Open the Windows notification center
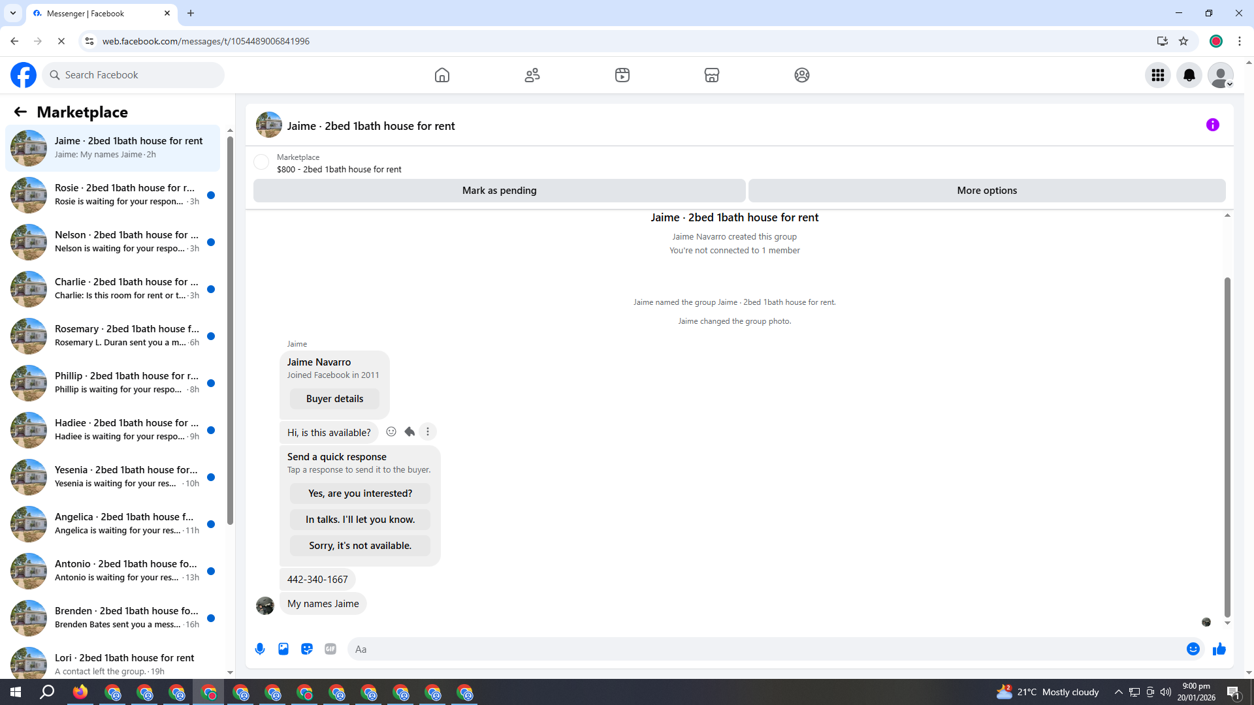The image size is (1254, 705). tap(1234, 692)
